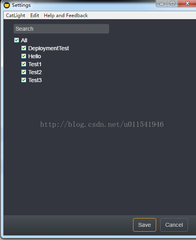196x240 pixels.
Task: Save the settings with the Save button
Action: tap(145, 225)
